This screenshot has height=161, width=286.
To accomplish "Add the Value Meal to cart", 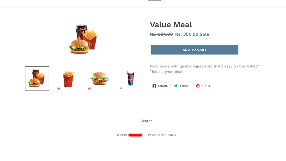I will (194, 50).
